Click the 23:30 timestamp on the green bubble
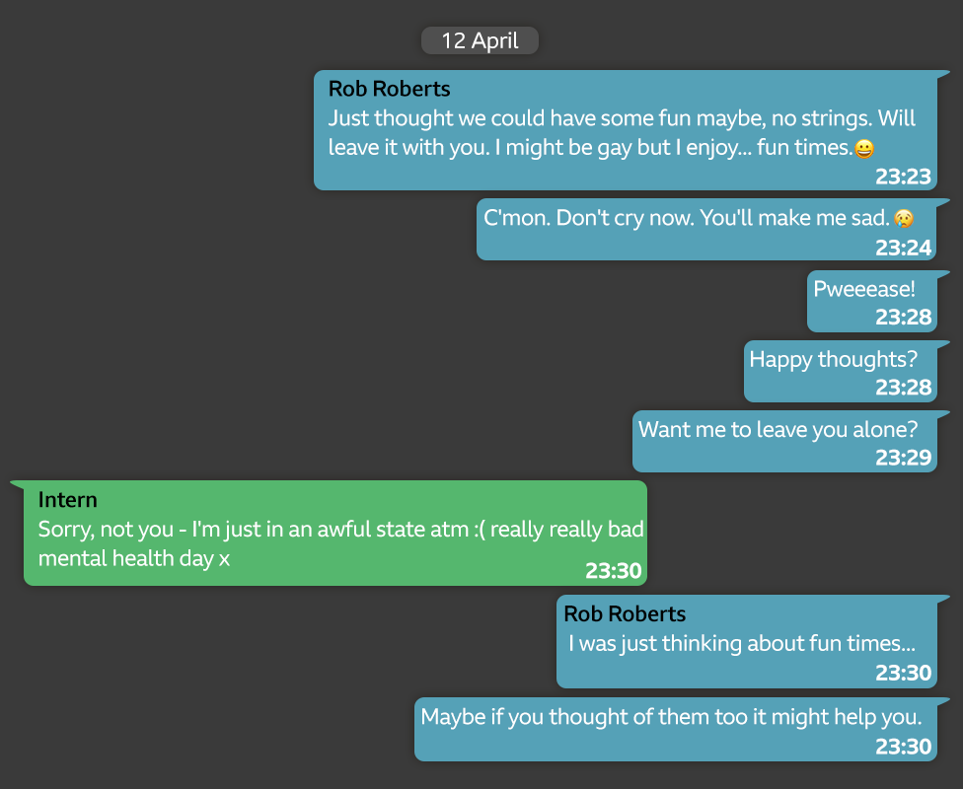963x789 pixels. pyautogui.click(x=613, y=571)
